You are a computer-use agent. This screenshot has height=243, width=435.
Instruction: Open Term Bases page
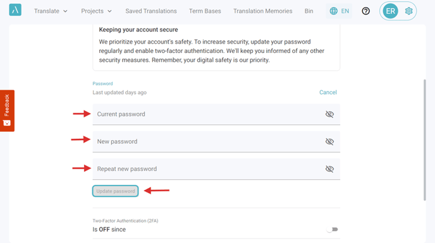tap(205, 11)
